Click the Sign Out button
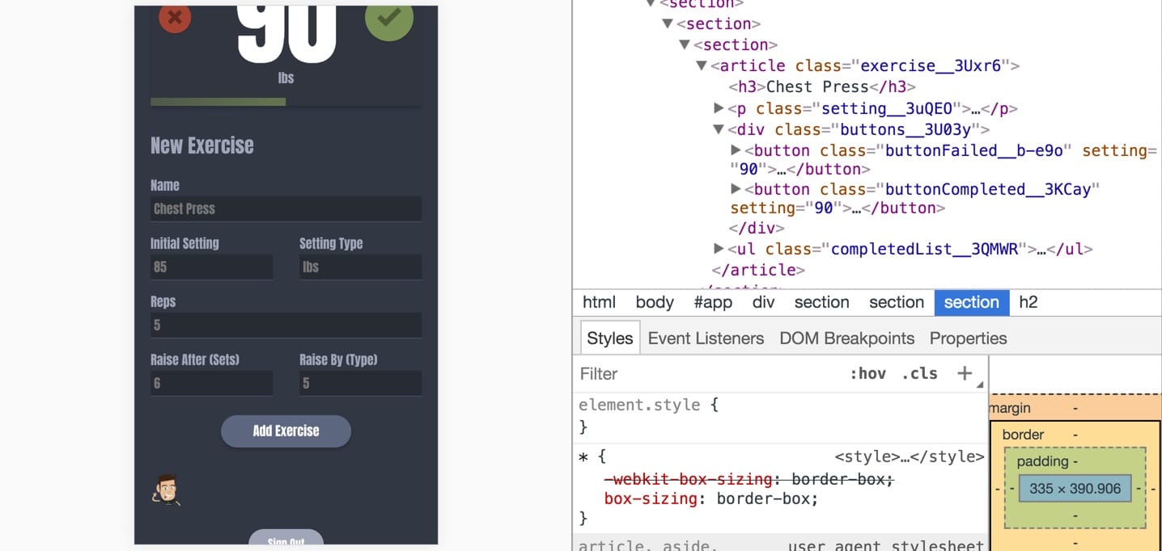Screen dimensions: 1162x551 click(x=286, y=537)
